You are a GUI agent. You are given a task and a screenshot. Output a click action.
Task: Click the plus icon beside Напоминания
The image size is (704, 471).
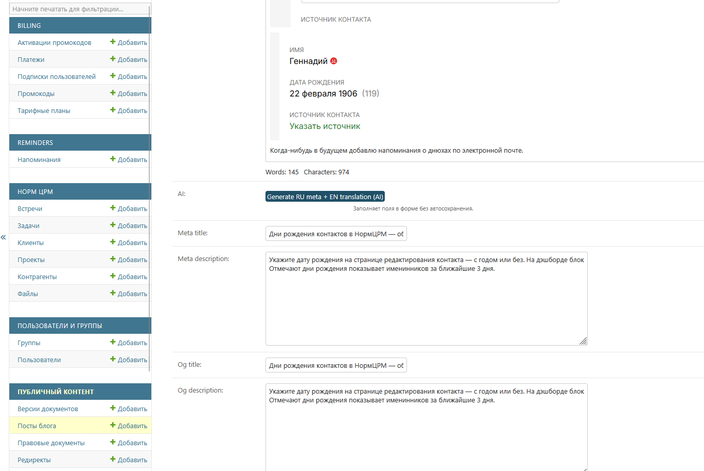pyautogui.click(x=113, y=159)
